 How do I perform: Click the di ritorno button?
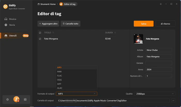[165, 24]
